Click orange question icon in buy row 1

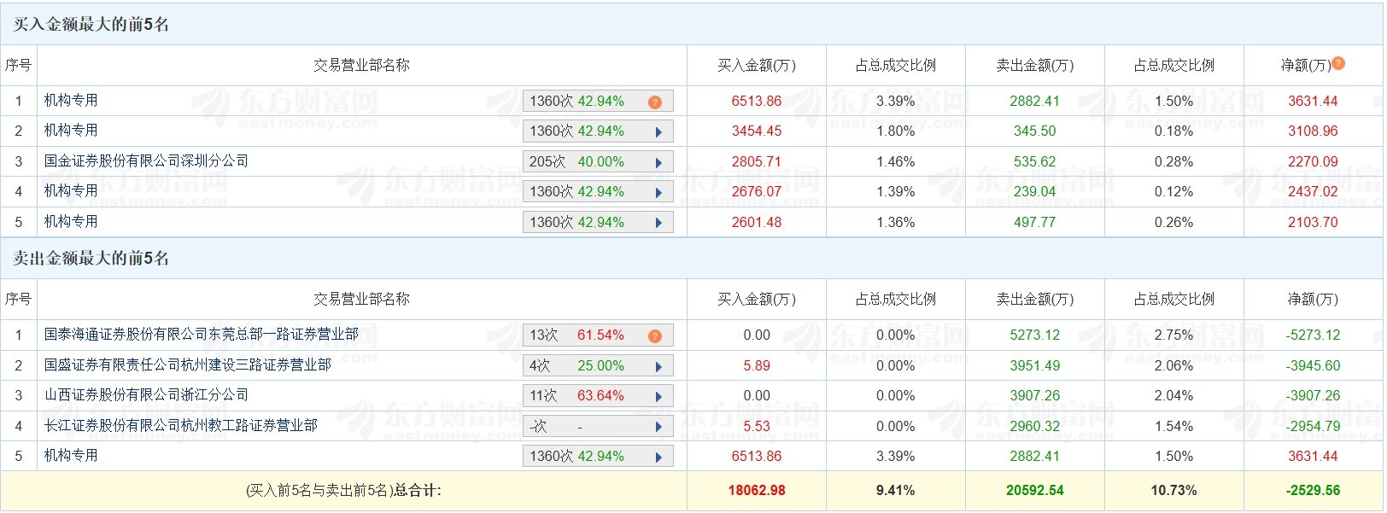point(655,102)
